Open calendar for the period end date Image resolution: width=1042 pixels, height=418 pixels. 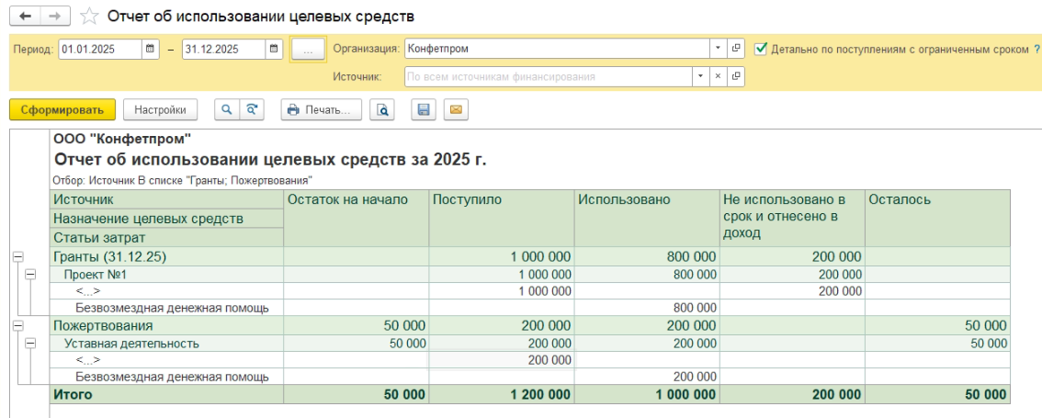click(x=274, y=49)
